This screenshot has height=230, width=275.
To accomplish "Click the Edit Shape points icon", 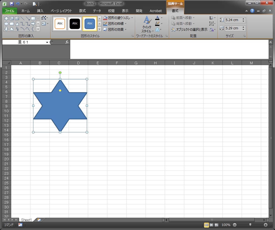I will 44,18.
